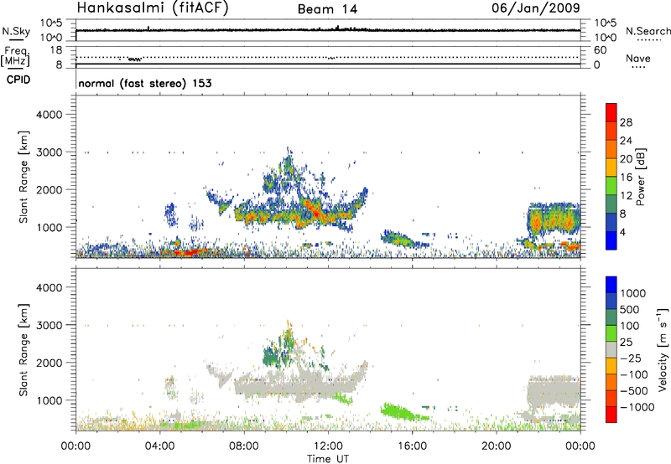Click the Velocity color bar segment between 1000 and 500
The image size is (671, 464).
[611, 302]
